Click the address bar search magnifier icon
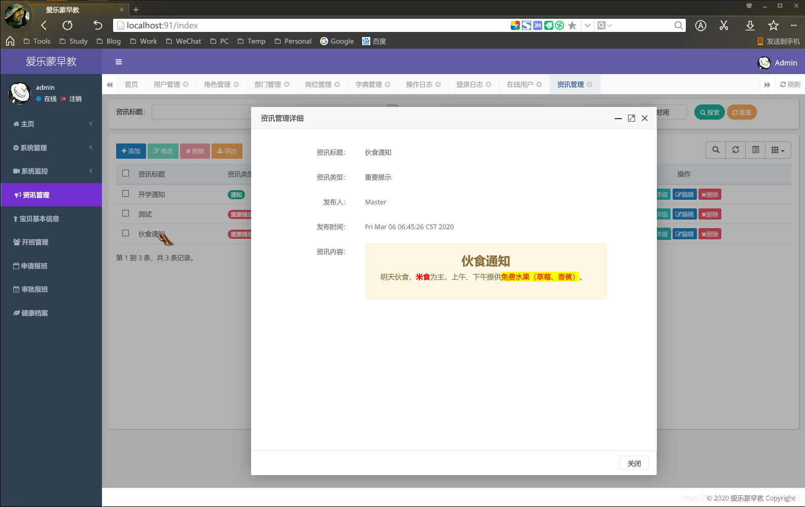 pyautogui.click(x=678, y=25)
